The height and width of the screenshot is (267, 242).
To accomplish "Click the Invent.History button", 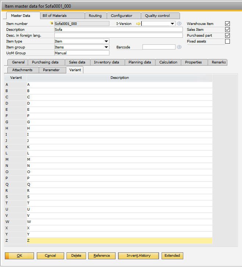I will [138, 256].
